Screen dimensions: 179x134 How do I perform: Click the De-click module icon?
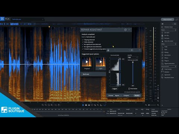162,33
